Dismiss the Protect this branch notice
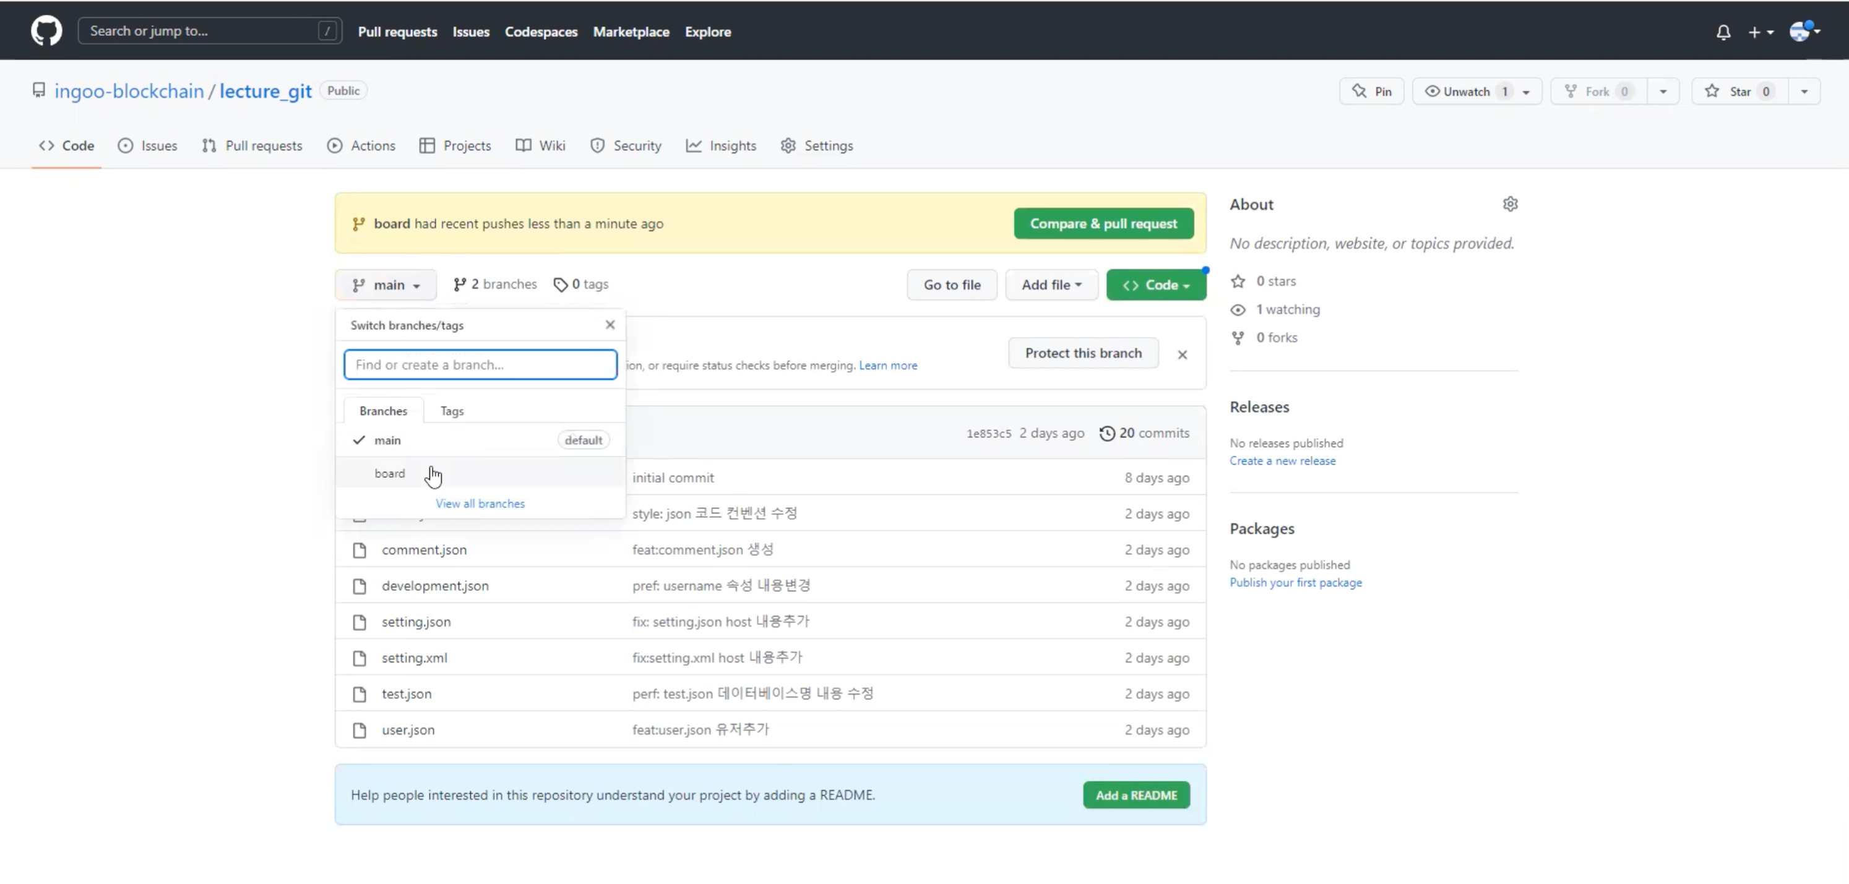Screen dimensions: 1849x884 tap(1182, 354)
